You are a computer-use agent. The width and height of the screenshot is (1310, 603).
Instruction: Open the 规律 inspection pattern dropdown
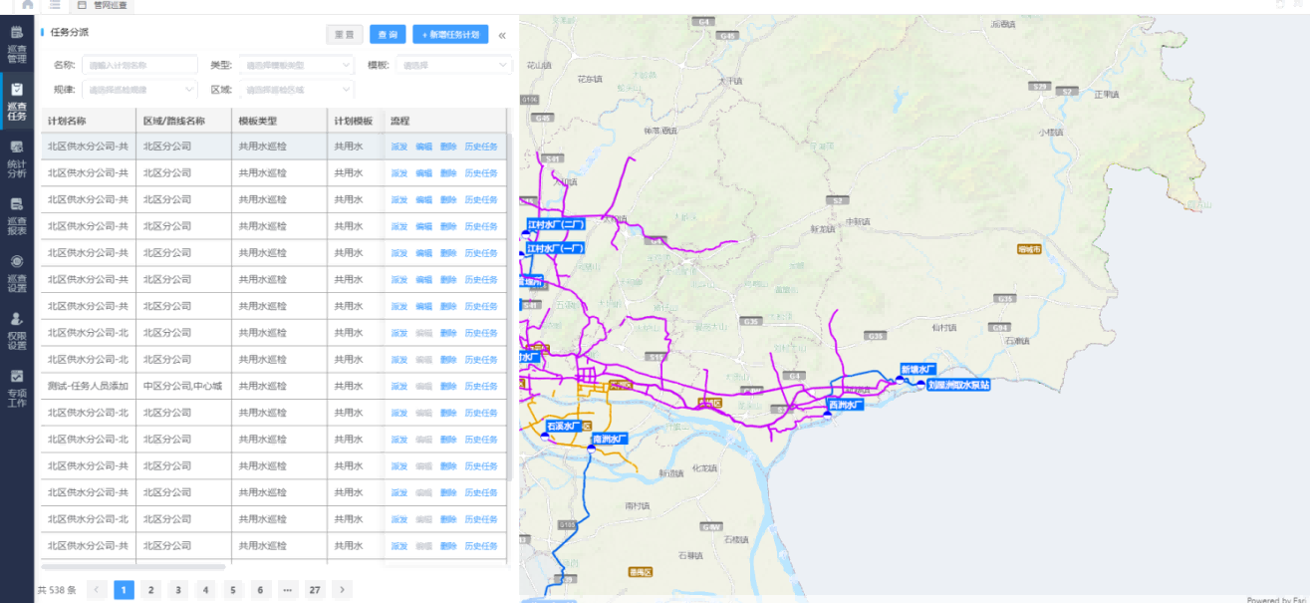click(x=138, y=90)
